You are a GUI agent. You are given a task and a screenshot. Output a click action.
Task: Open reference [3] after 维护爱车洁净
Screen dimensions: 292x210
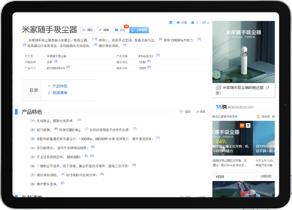click(x=63, y=183)
